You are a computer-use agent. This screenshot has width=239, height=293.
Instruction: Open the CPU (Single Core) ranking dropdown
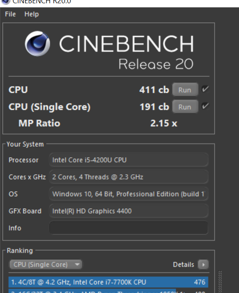tap(46, 264)
